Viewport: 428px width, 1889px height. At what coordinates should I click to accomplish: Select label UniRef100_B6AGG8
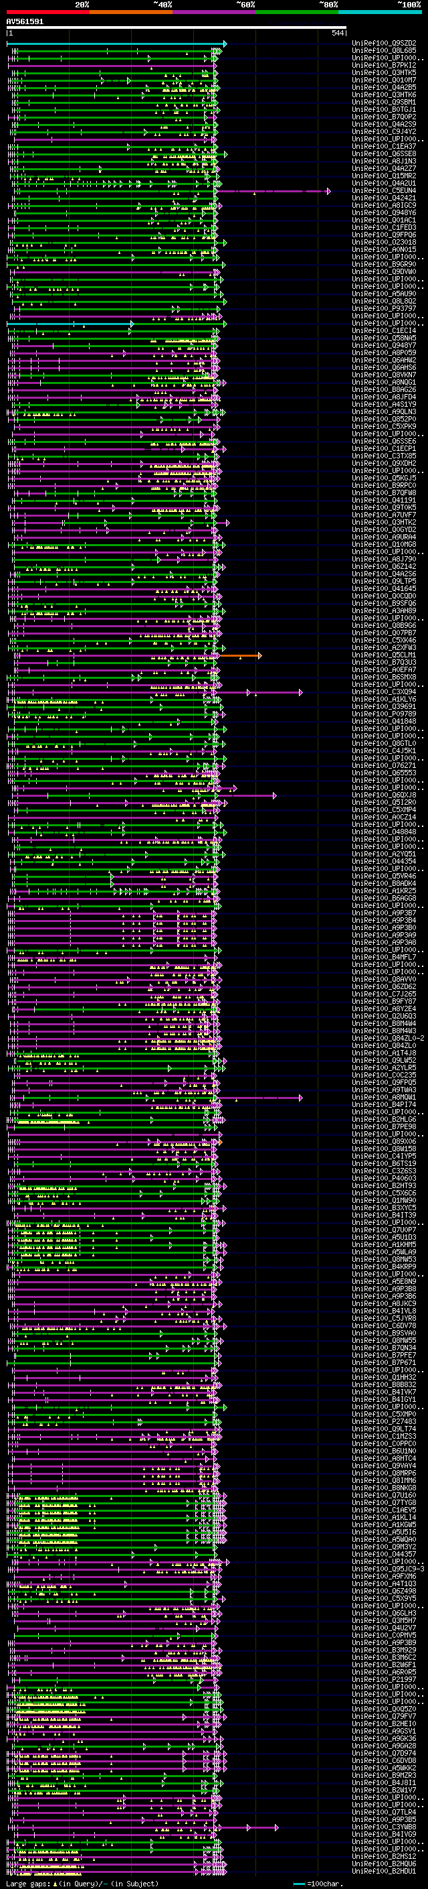384,897
